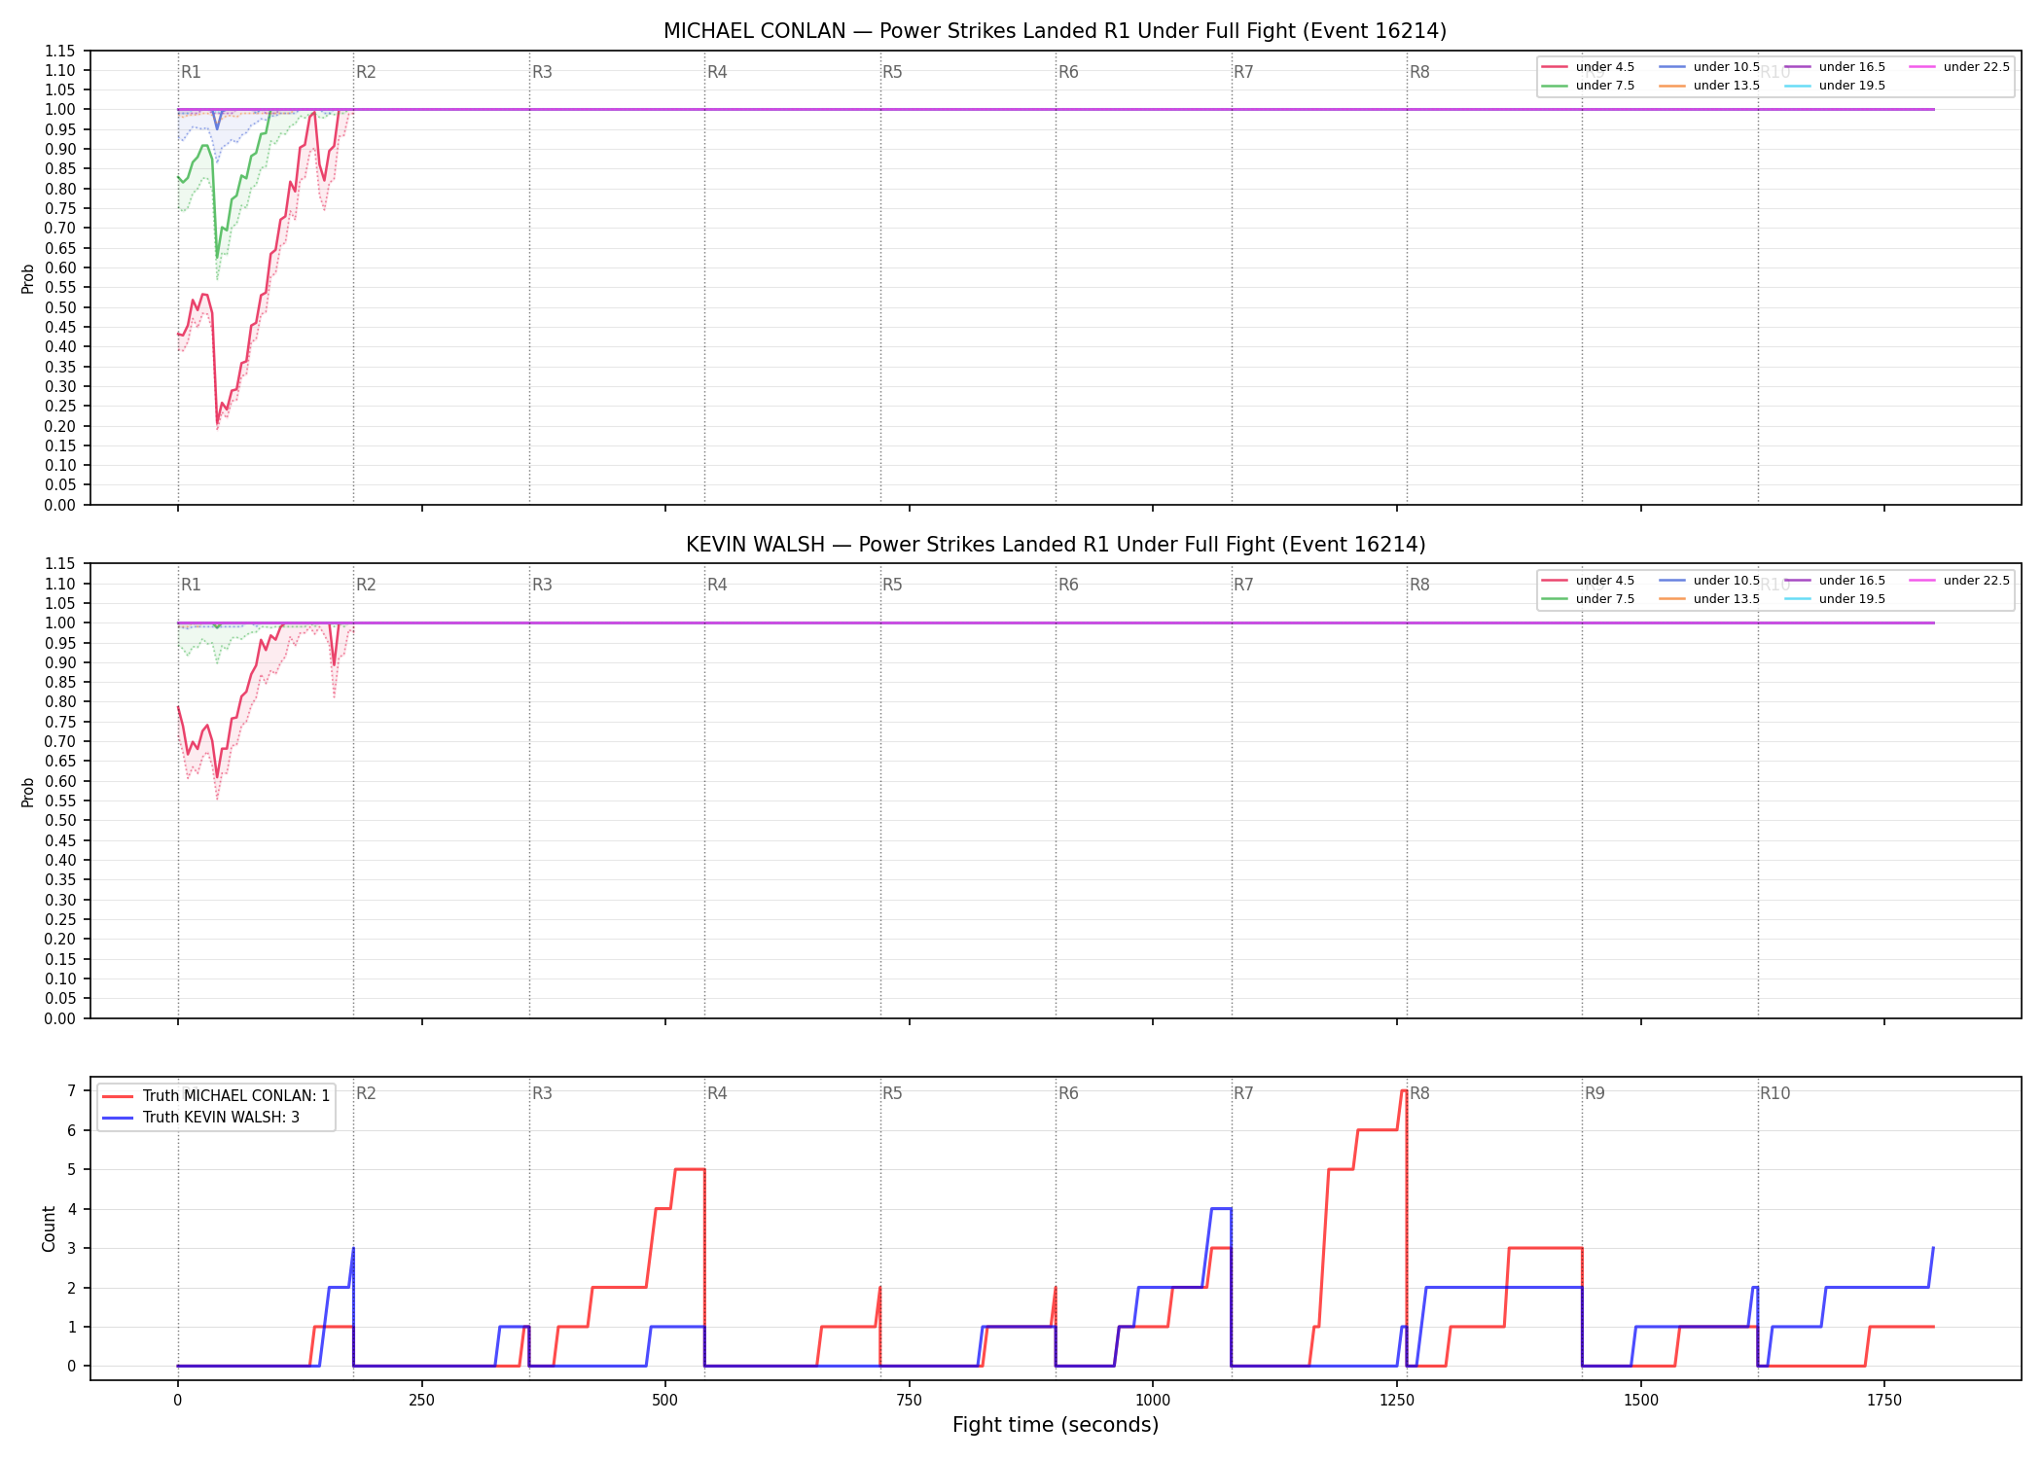Click 'under 13.5' legend entry in Walsh chart

tap(1709, 599)
